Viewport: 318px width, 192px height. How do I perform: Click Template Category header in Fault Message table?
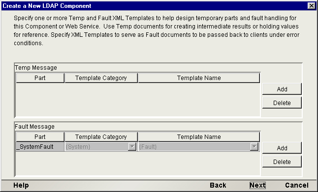tap(101, 137)
